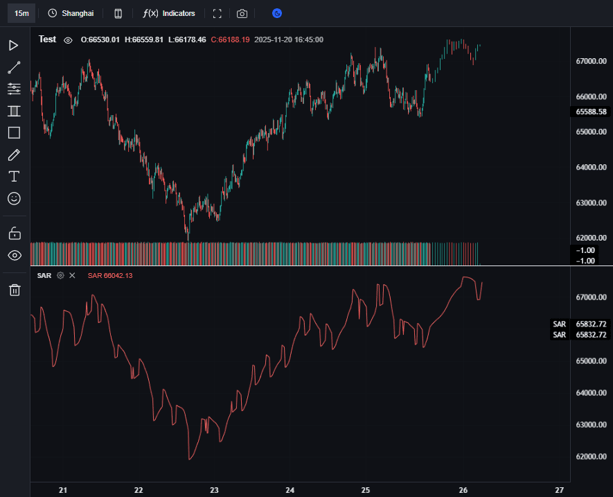The height and width of the screenshot is (497, 613).
Task: Open the chart type selector
Action: tap(118, 13)
